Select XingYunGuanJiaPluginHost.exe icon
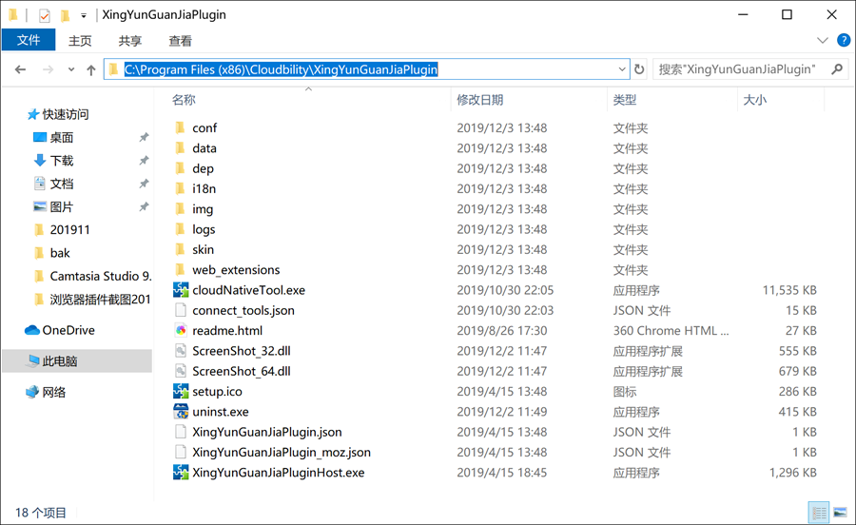The width and height of the screenshot is (856, 525). [181, 472]
